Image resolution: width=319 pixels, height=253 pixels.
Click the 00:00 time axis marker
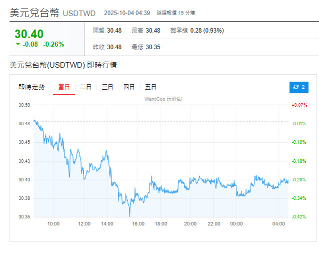(x=237, y=224)
